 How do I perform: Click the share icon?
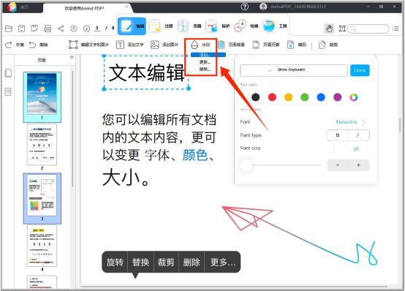click(x=61, y=29)
